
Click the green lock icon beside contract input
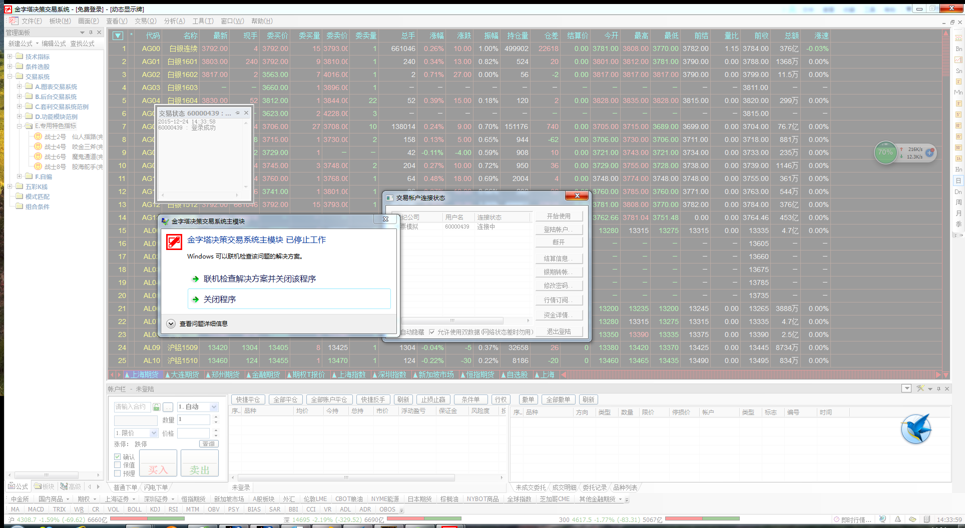[x=157, y=407]
